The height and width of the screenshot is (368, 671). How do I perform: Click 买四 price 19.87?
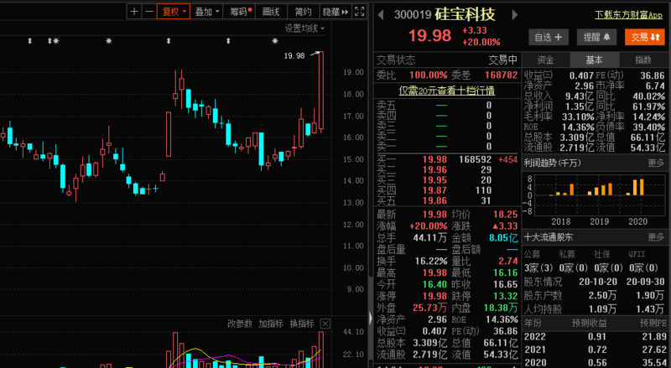434,190
